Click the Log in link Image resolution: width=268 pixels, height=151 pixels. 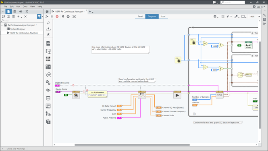click(x=260, y=7)
